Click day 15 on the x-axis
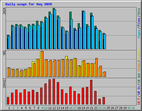Viewport: 142px width, 111px height. coord(67,108)
